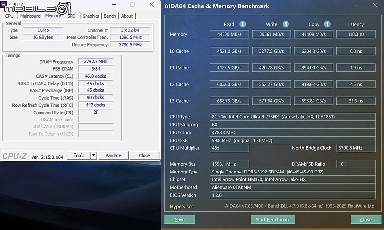Click the L0 Cache Copy value 6204.0 GB/s

[314, 51]
